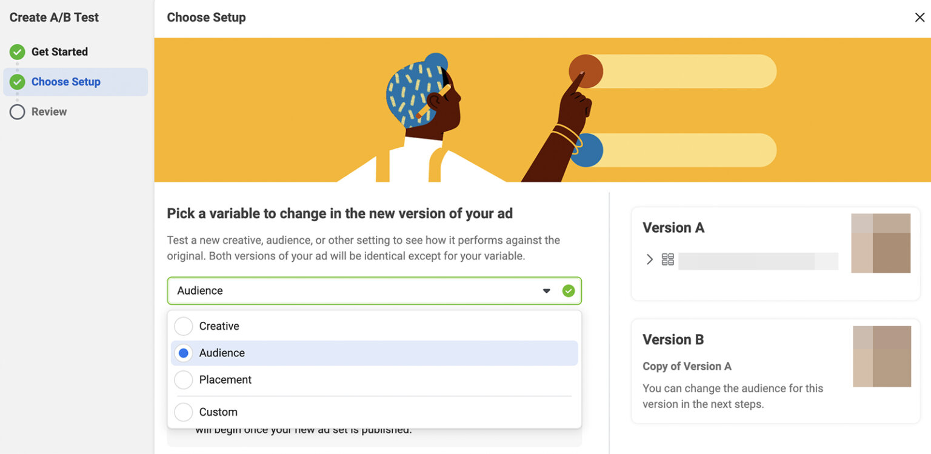Click the Version B image thumbnail

coord(880,355)
